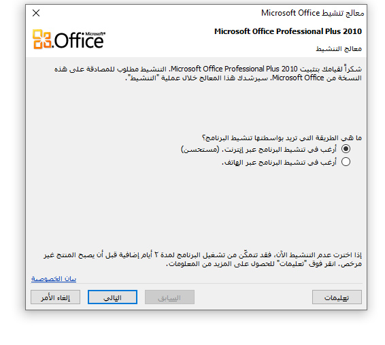
Task: Open Help via the تعليمات button
Action: point(337,297)
